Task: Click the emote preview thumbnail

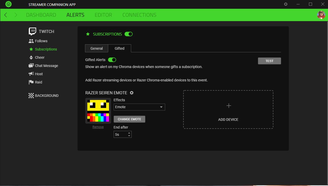Action: (x=98, y=111)
